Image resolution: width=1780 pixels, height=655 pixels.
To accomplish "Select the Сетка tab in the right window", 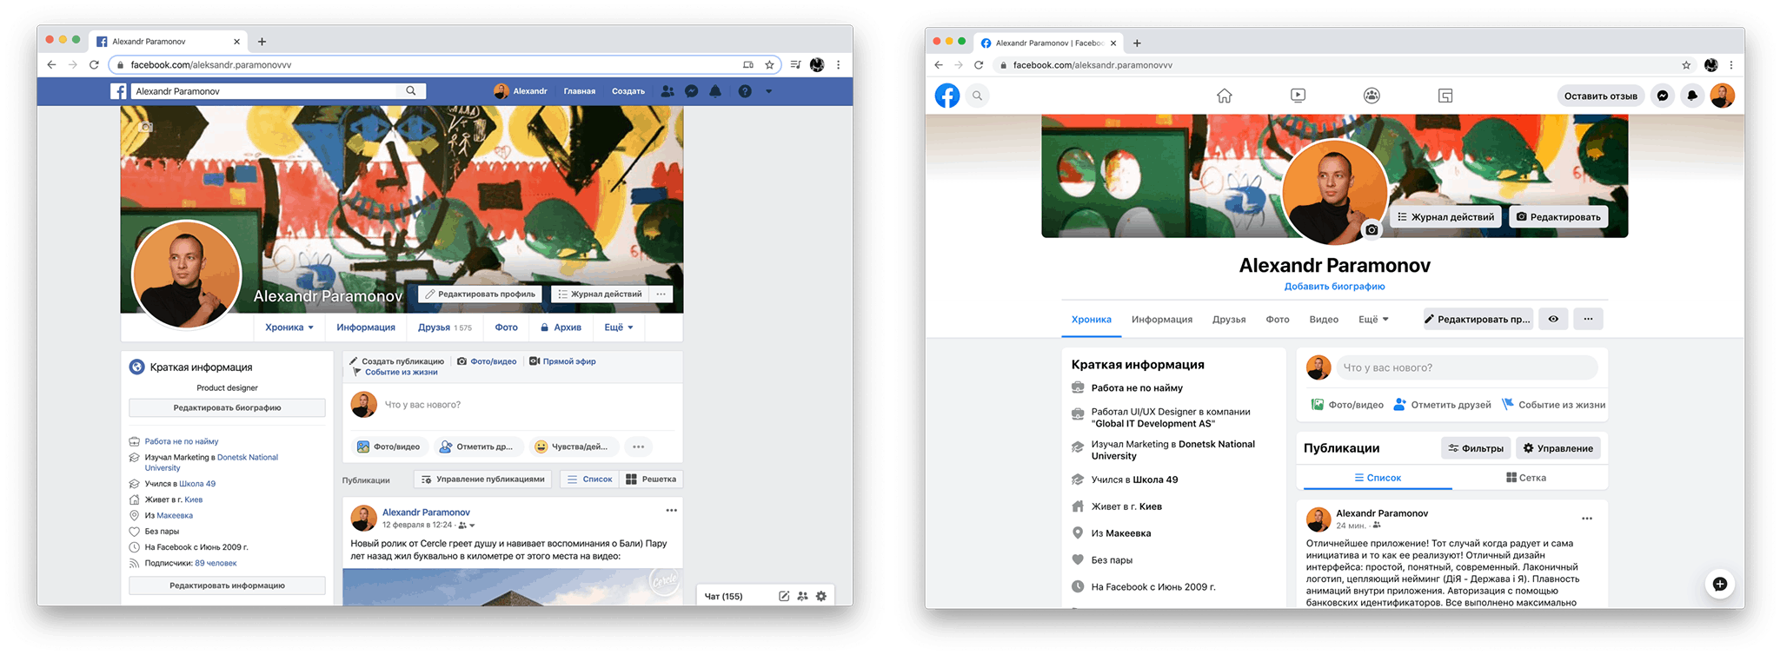I will (x=1526, y=478).
